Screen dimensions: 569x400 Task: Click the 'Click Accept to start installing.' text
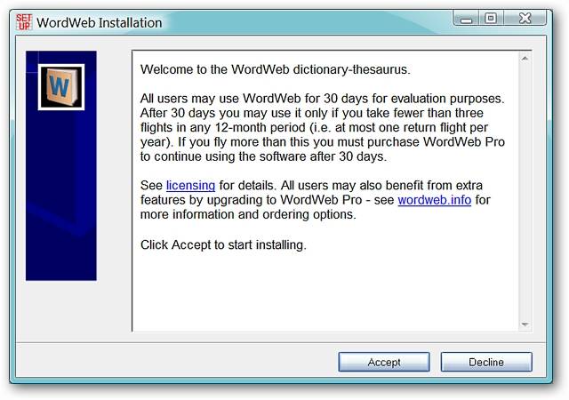(223, 245)
